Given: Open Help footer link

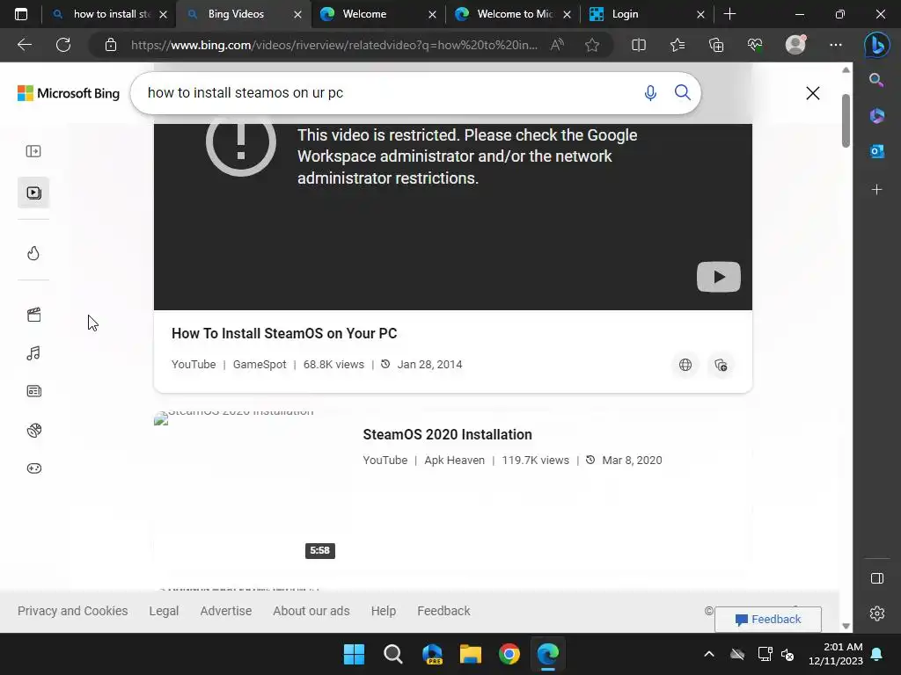Looking at the screenshot, I should tap(384, 611).
